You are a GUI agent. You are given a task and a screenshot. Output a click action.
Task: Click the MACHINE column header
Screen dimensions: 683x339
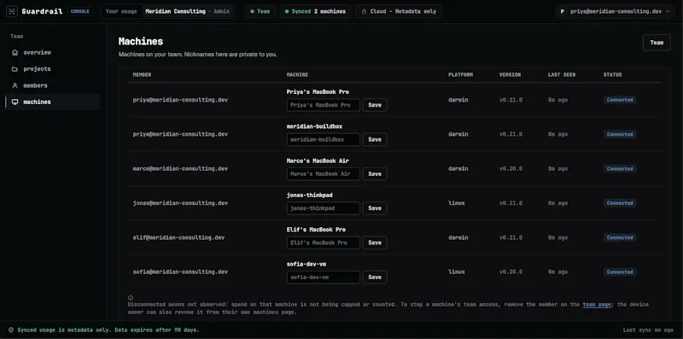(297, 75)
